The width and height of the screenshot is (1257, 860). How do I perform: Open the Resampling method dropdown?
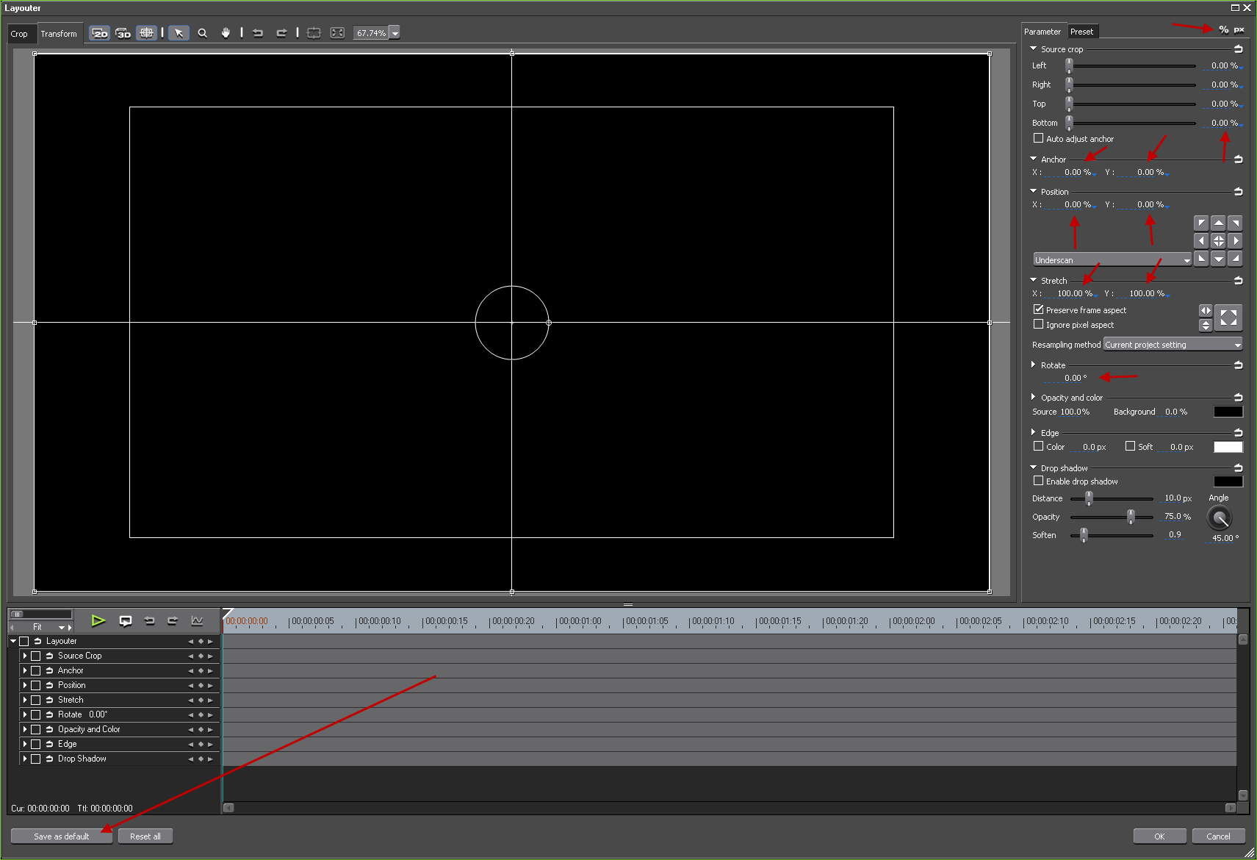coord(1173,345)
